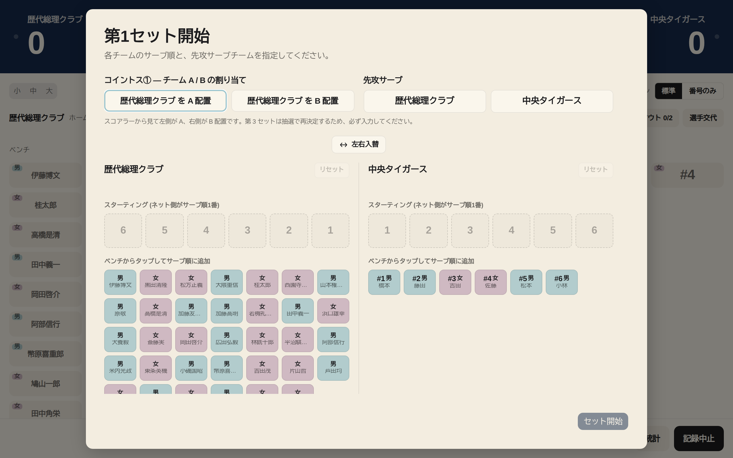733x458 pixels.
Task: Add 林銑十郎 to serve order
Action: 262,339
